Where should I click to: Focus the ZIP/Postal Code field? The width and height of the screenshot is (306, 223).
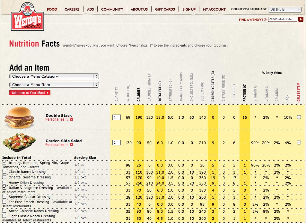pyautogui.click(x=282, y=19)
